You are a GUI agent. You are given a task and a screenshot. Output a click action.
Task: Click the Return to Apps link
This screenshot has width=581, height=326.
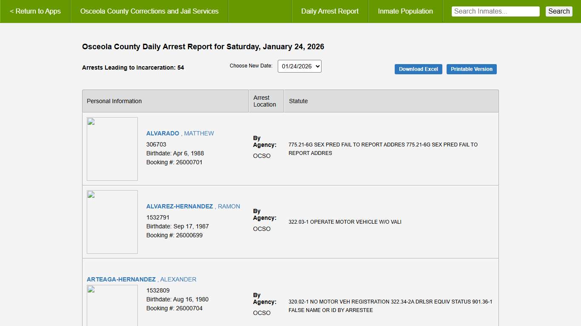(x=35, y=11)
